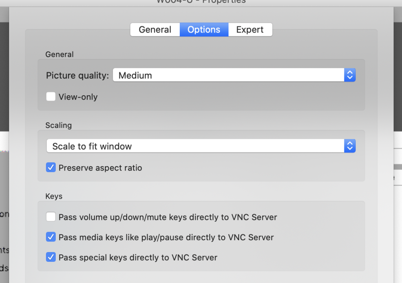The width and height of the screenshot is (402, 283).
Task: Enable passing volume up/down/mute keys
Action: pos(51,217)
